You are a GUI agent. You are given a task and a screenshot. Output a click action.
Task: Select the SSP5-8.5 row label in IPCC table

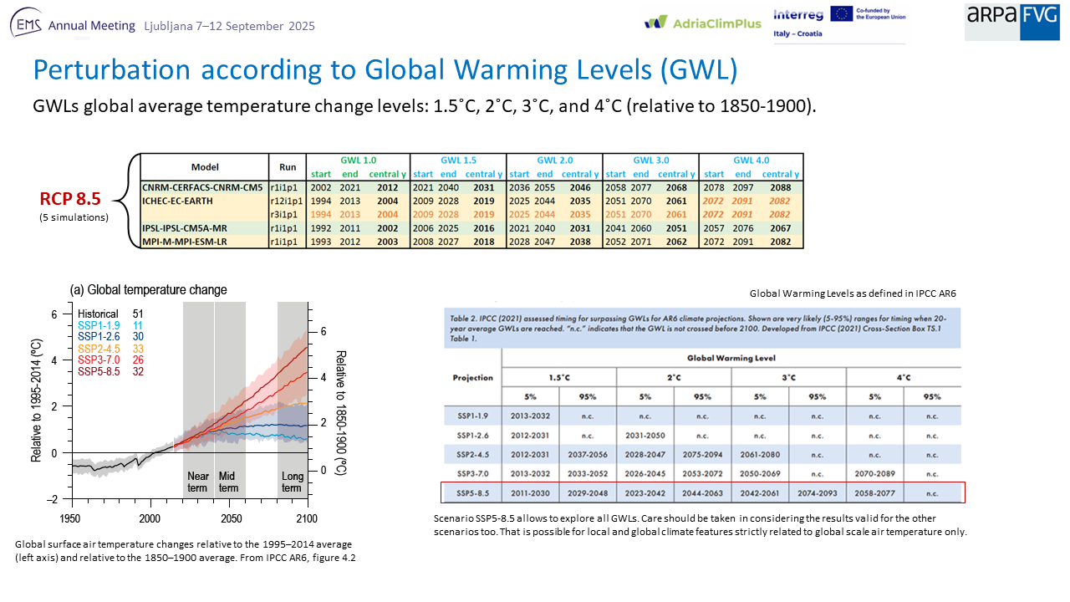pos(472,494)
